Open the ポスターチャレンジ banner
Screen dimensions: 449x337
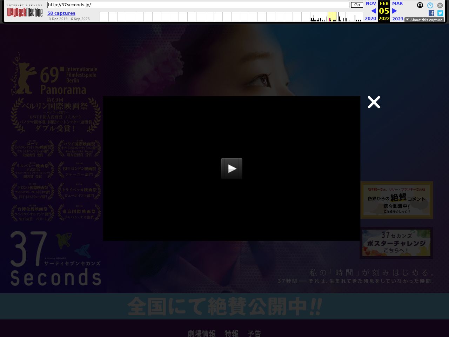tap(396, 243)
